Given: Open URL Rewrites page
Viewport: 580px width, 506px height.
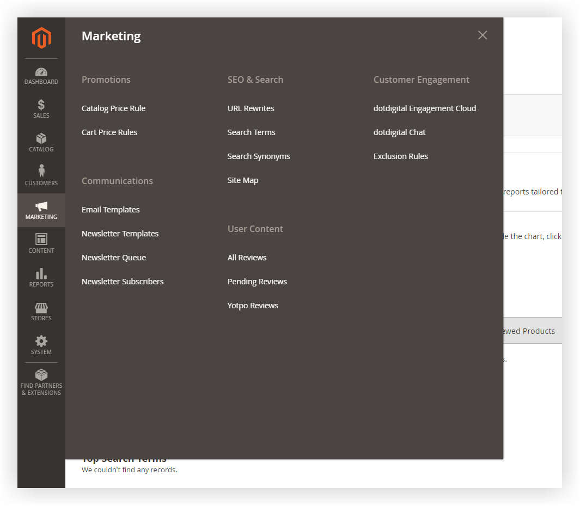Looking at the screenshot, I should [251, 108].
